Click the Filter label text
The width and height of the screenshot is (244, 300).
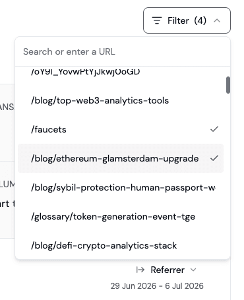coord(178,20)
